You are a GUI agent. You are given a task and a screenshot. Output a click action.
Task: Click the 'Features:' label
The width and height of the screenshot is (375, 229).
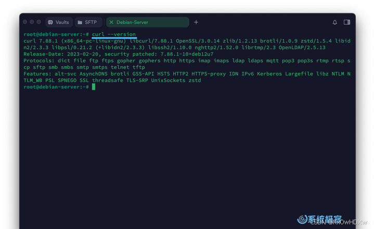pyautogui.click(x=37, y=74)
